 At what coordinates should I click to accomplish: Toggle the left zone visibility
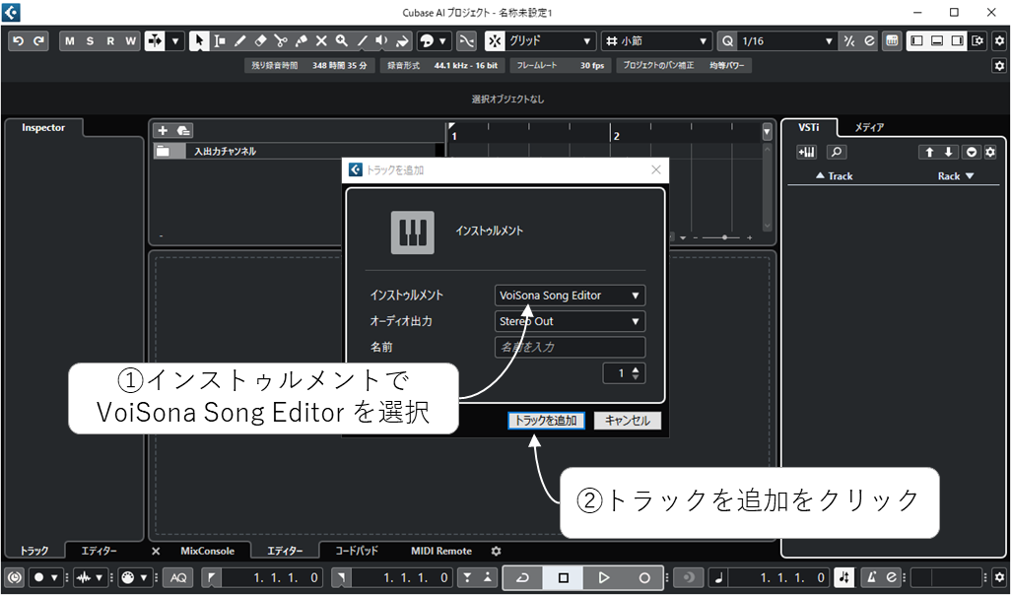pos(916,41)
